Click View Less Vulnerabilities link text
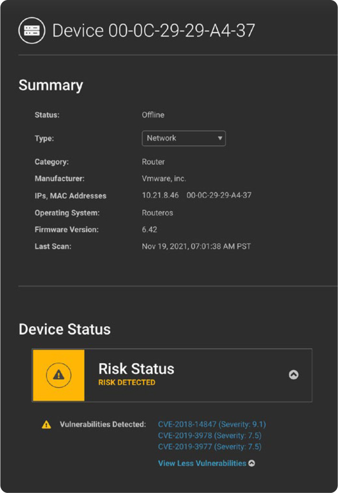The width and height of the screenshot is (338, 493). tap(202, 463)
